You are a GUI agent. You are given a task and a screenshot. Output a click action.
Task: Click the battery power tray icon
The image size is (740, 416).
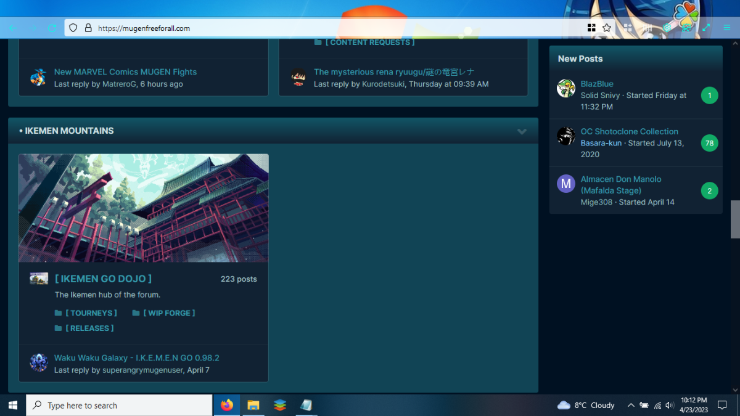644,406
